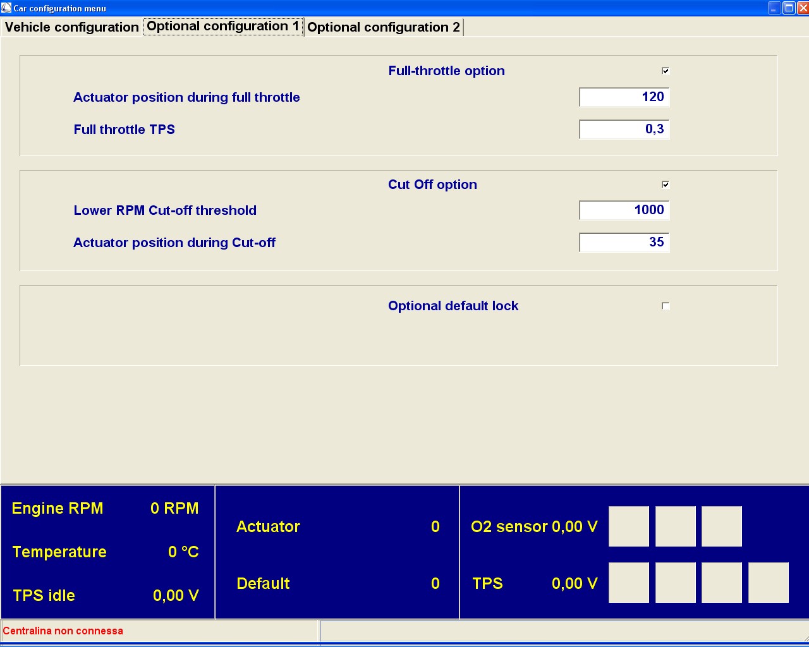Image resolution: width=809 pixels, height=647 pixels.
Task: Click the first O2 sensor indicator box
Action: (629, 526)
